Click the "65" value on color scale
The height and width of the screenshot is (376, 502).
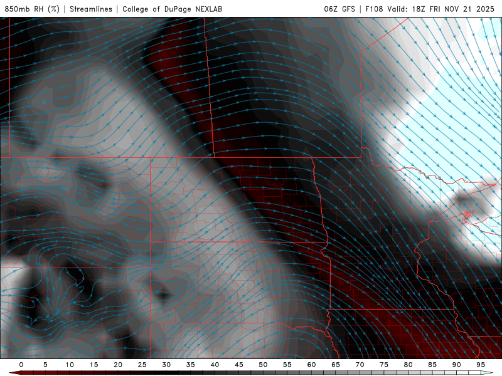tap(336, 365)
